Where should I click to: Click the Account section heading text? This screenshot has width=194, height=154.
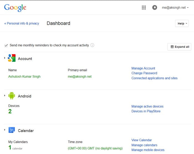coord(25,59)
